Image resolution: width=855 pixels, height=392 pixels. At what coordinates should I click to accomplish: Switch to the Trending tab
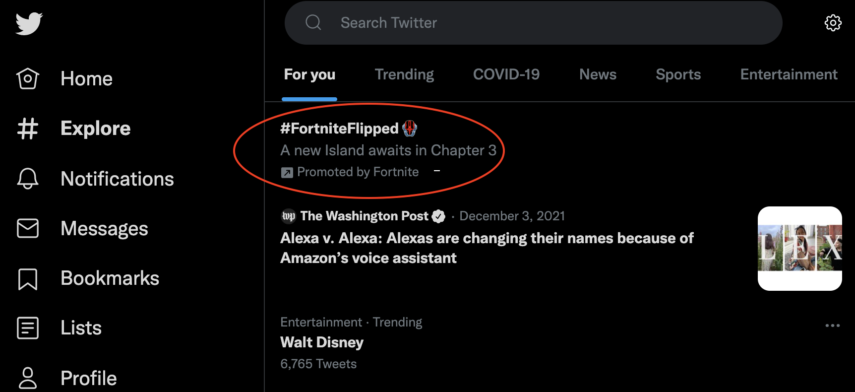click(x=404, y=74)
